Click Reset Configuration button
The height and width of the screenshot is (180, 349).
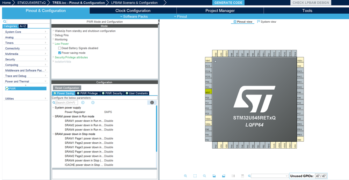click(x=67, y=88)
